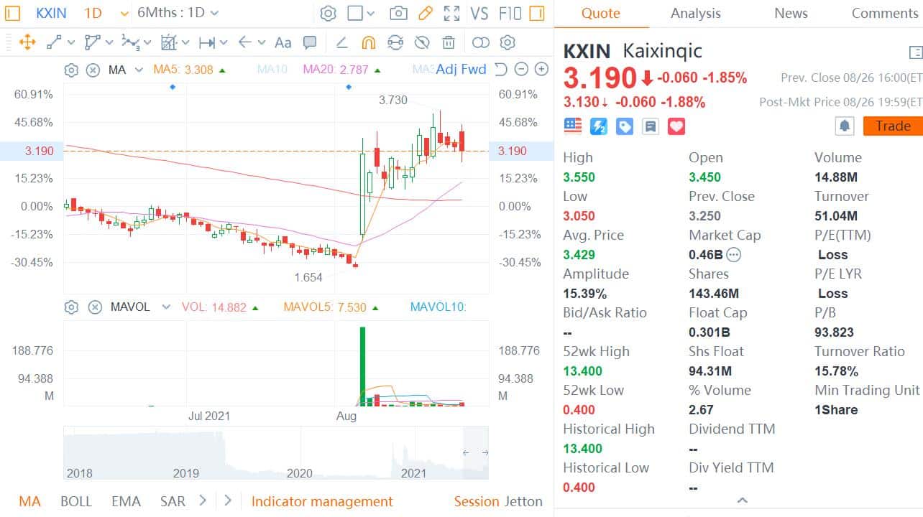Set a price alert with bell icon

click(x=844, y=126)
